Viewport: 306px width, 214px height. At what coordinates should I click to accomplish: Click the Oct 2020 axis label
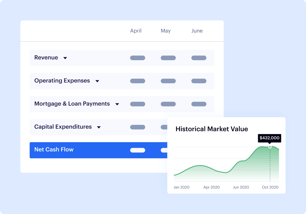click(x=270, y=187)
